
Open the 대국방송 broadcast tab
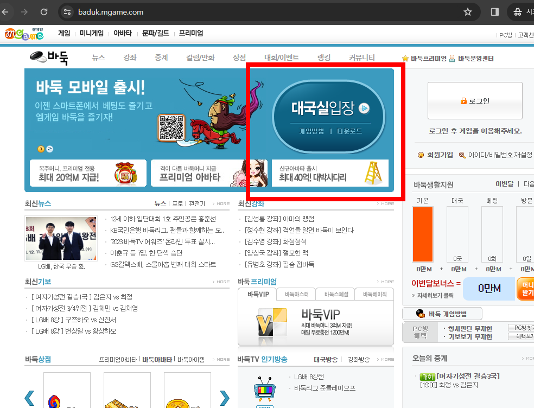(327, 359)
